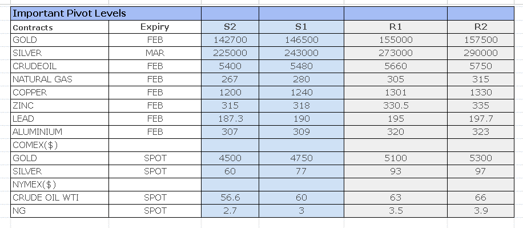Screen dimensions: 523x228
Task: Click the CRUDE OIL WTI S2 value 56.6
Action: point(230,198)
